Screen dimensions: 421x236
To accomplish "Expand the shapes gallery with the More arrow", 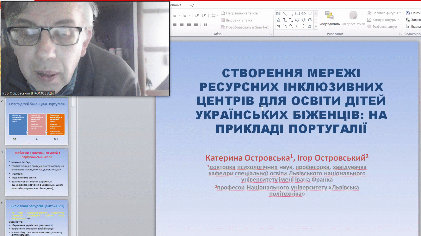I will coord(316,26).
